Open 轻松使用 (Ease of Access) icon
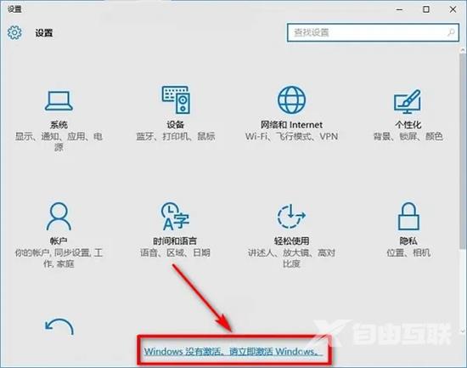 291,216
